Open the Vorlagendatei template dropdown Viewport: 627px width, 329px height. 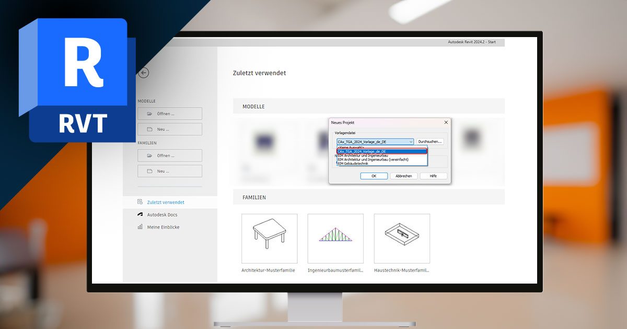point(411,142)
